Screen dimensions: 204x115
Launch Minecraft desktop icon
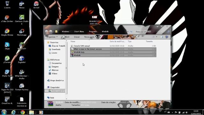[22, 46]
